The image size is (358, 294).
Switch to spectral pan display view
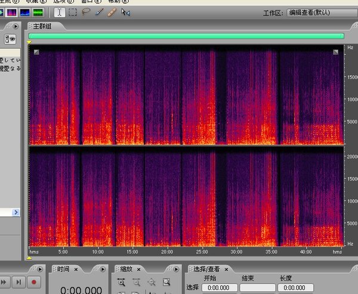pyautogui.click(x=24, y=12)
